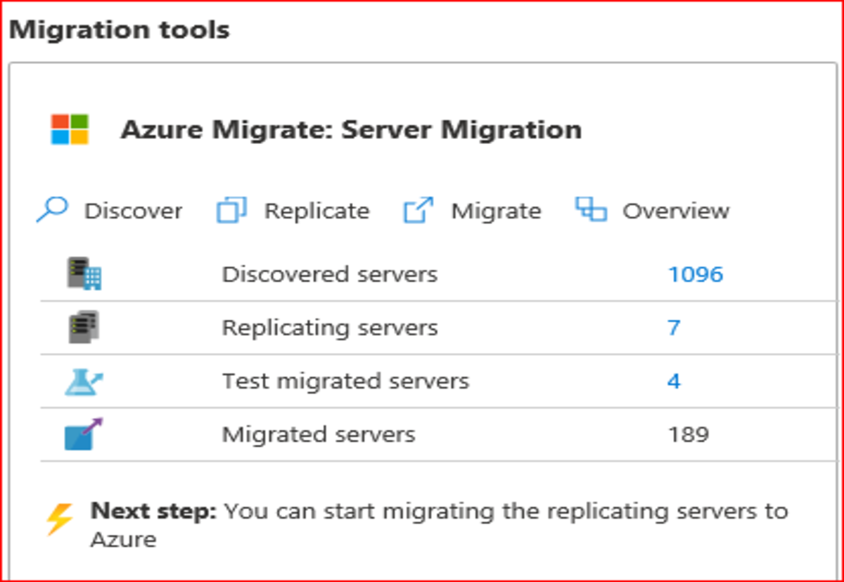Click the Migration tools heading
844x582 pixels.
click(x=120, y=30)
